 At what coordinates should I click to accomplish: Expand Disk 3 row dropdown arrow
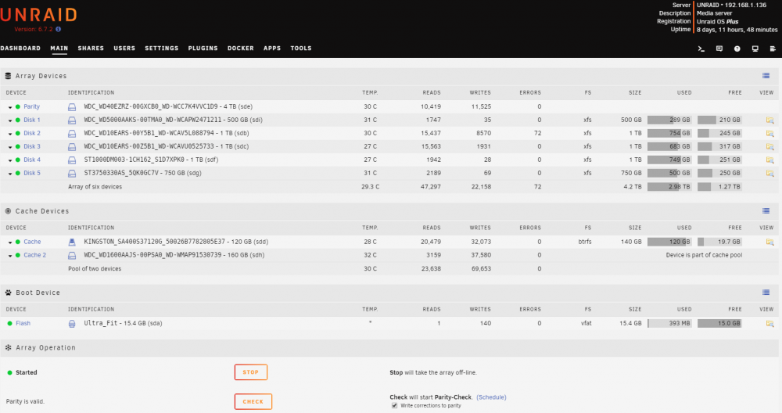[10, 147]
